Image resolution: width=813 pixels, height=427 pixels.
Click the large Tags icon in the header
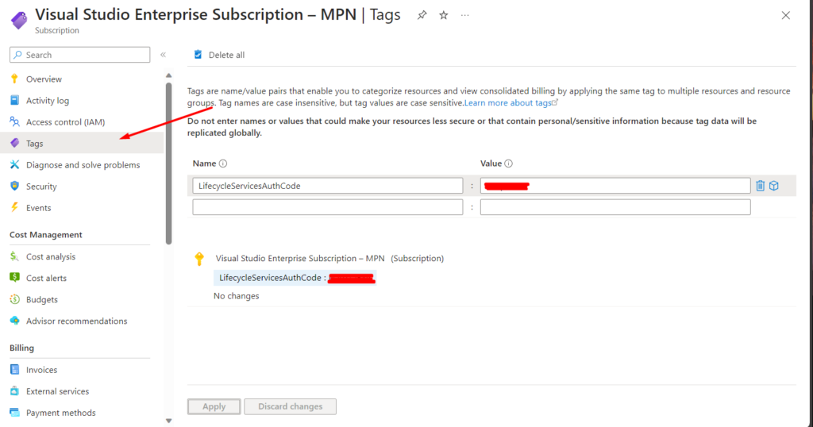(19, 20)
